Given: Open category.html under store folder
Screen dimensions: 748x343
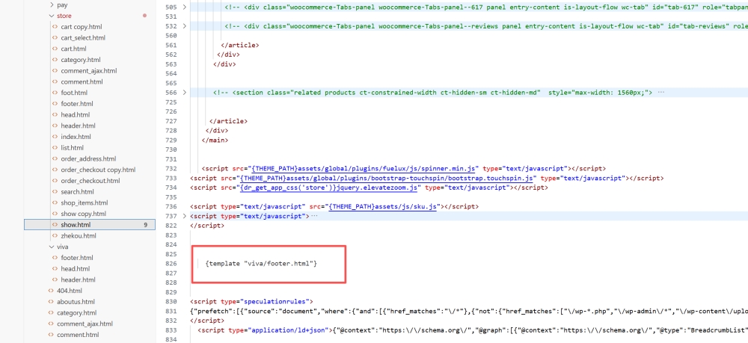Looking at the screenshot, I should (x=81, y=60).
